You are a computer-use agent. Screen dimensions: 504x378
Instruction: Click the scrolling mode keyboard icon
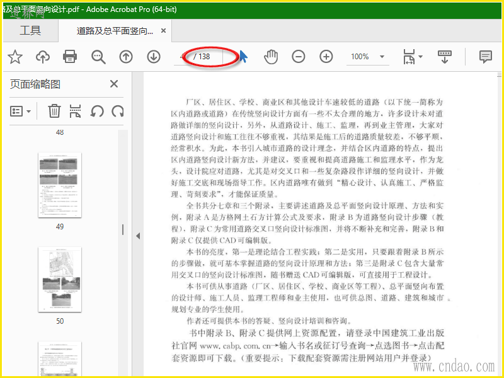445,57
